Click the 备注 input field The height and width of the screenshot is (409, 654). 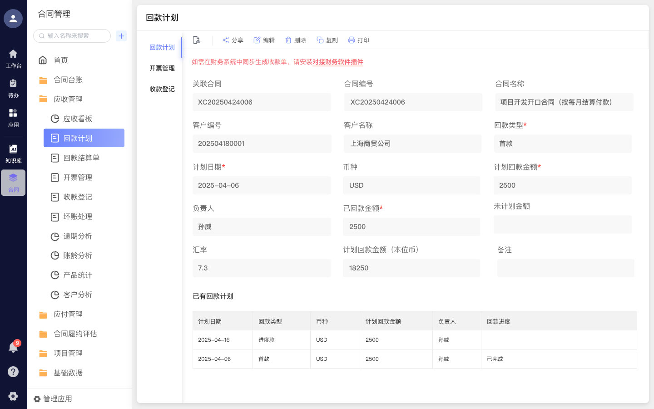click(565, 268)
